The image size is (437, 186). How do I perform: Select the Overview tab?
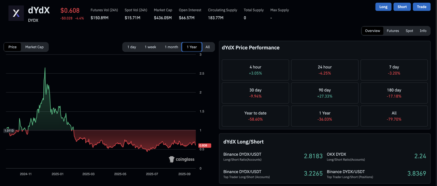pos(372,31)
